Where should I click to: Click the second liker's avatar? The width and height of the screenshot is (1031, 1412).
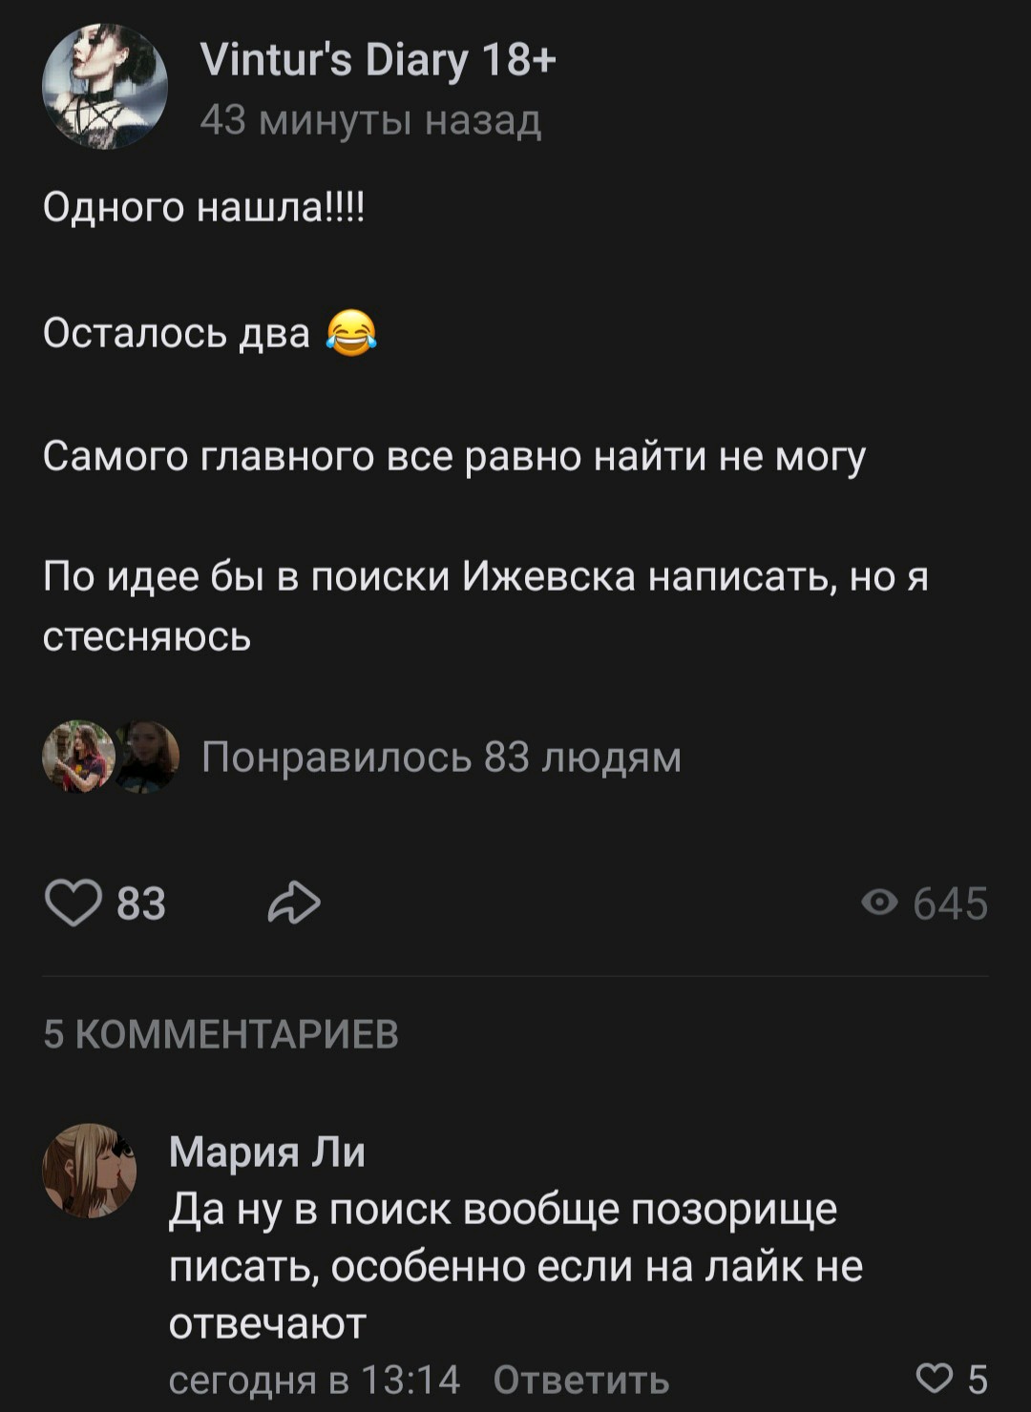tap(149, 757)
